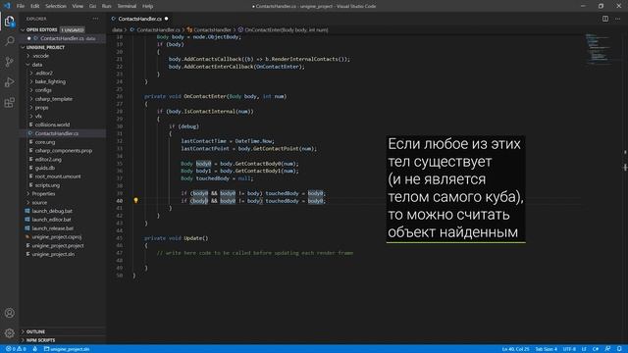Click the VS Code logo icon
Viewport: 628px width, 353px height.
7,6
